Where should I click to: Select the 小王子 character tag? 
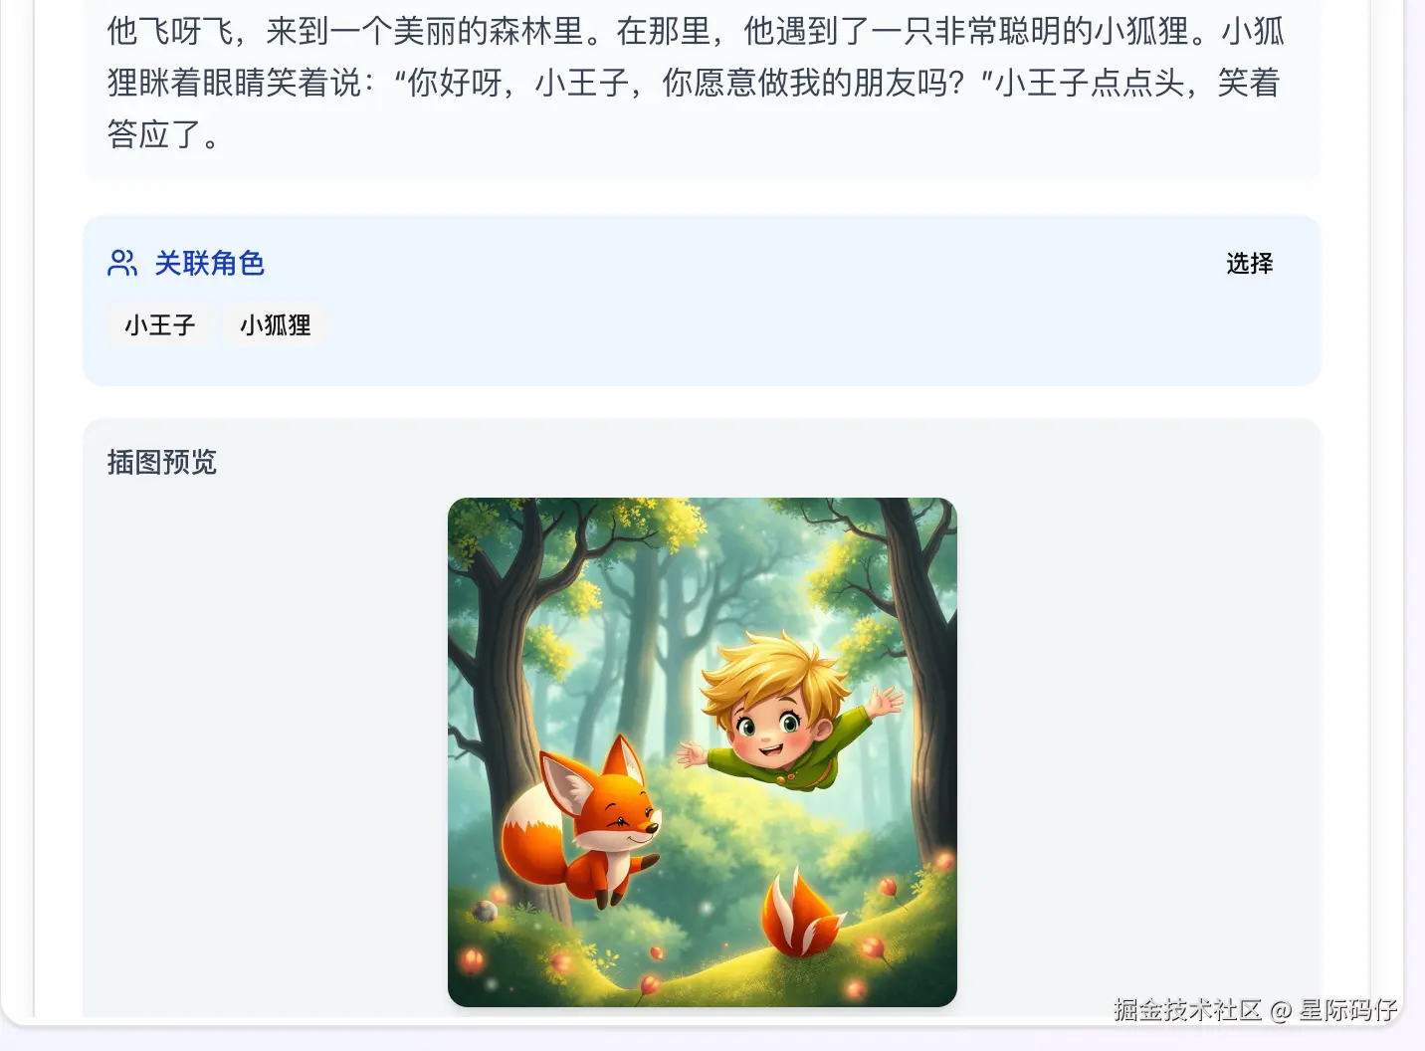pos(160,325)
